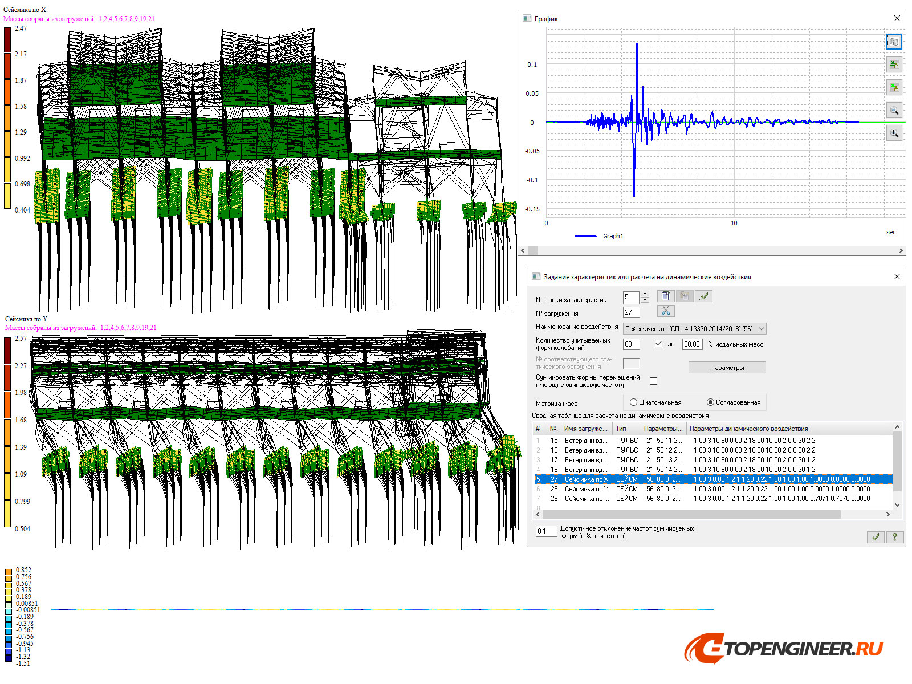912x684 pixels.
Task: Enable summing displacement forms with equal frequency
Action: pos(653,381)
